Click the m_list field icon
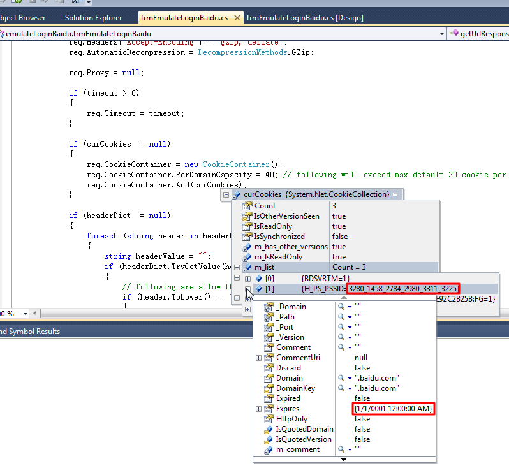 click(247, 267)
